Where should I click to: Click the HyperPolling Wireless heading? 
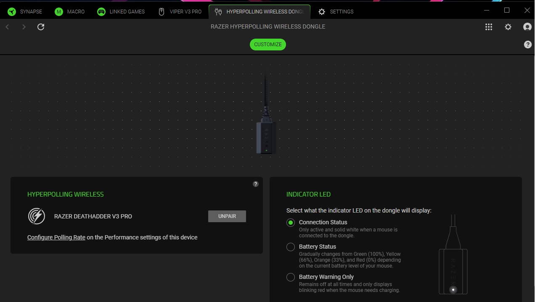point(66,194)
